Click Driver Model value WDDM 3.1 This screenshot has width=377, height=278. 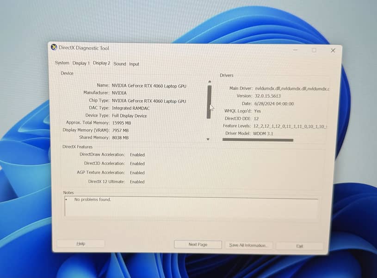point(263,133)
